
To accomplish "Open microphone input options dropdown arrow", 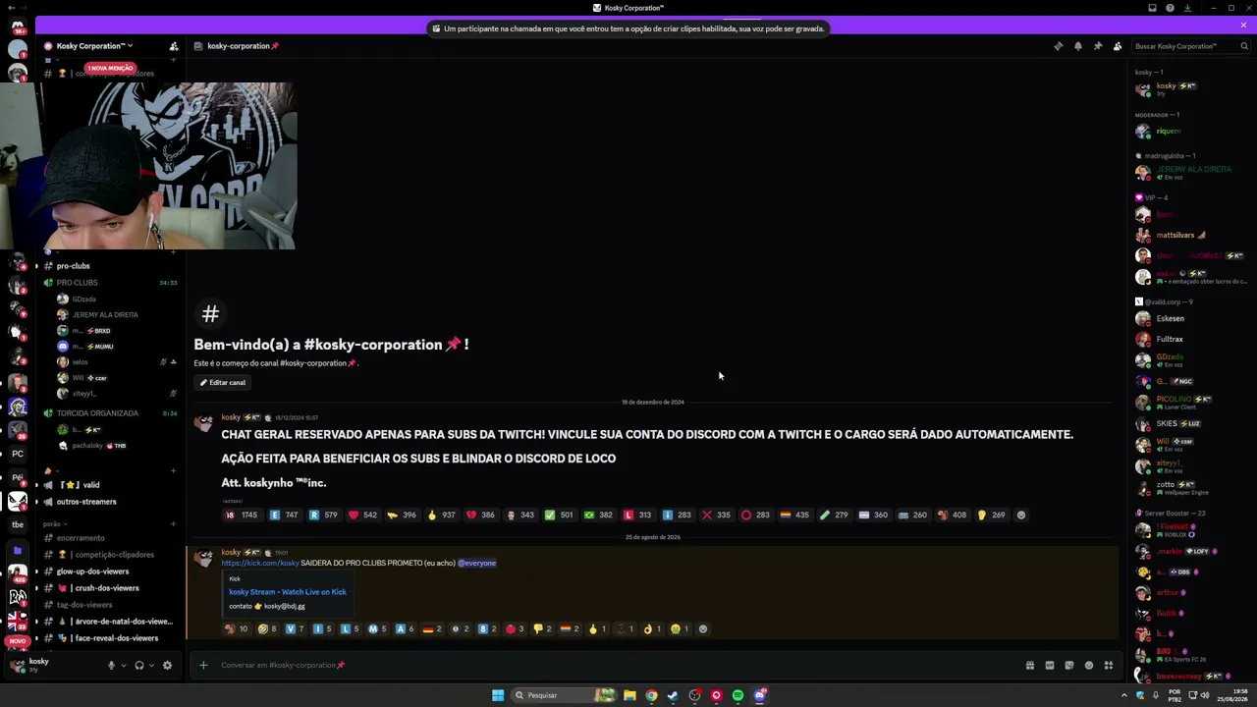I will click(x=122, y=666).
